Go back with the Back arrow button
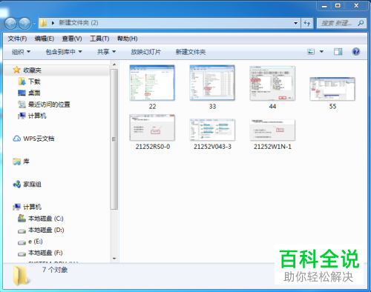 (10, 24)
